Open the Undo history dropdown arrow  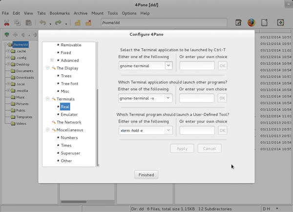pos(50,24)
